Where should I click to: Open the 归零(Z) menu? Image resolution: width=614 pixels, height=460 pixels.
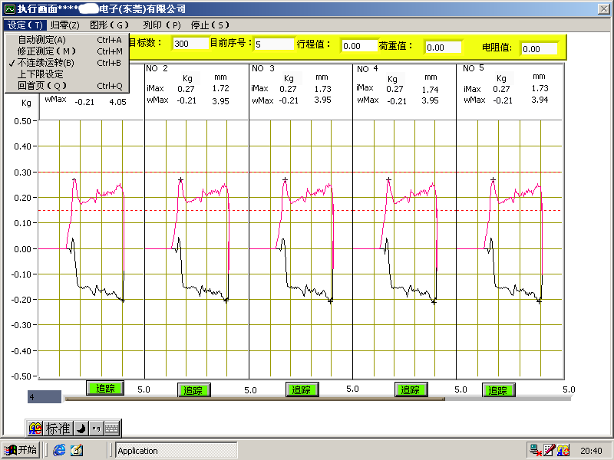(x=65, y=25)
